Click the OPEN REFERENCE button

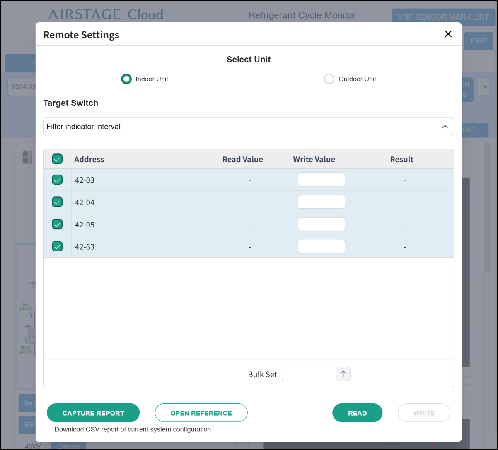[201, 413]
